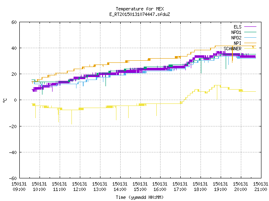Viewport: 269px width, 201px height.
Task: Click the x-axis label 150131 12:00
Action: 79,187
